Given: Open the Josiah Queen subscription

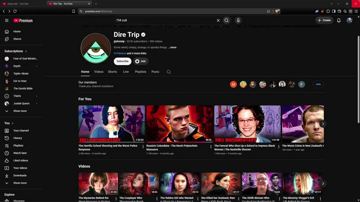Looking at the screenshot, I should [22, 104].
